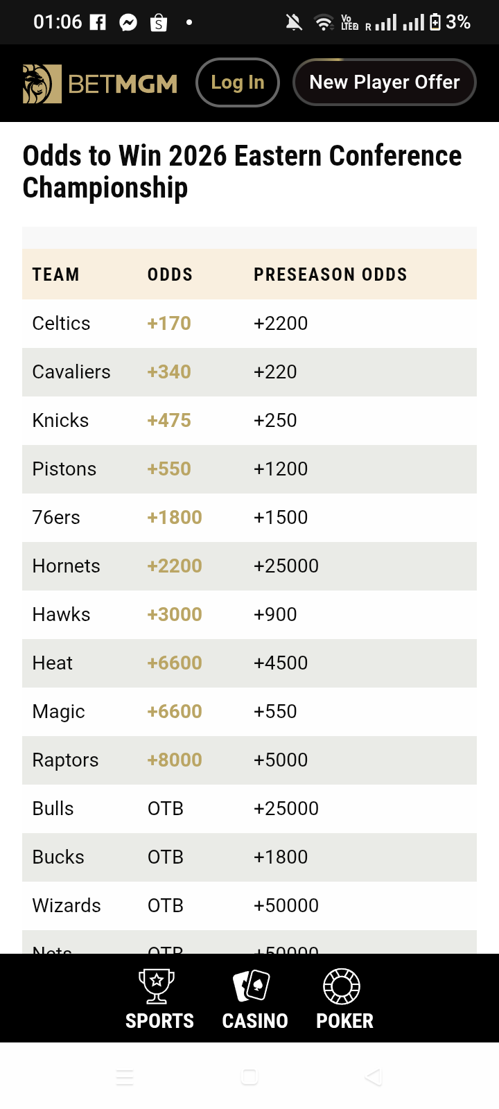The width and height of the screenshot is (499, 1109).
Task: Tap the Messenger notification icon
Action: [128, 23]
